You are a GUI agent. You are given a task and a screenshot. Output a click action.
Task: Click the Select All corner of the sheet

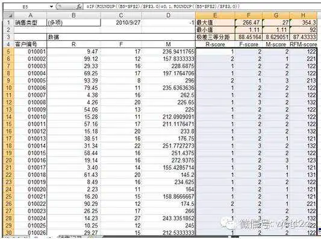click(x=8, y=15)
